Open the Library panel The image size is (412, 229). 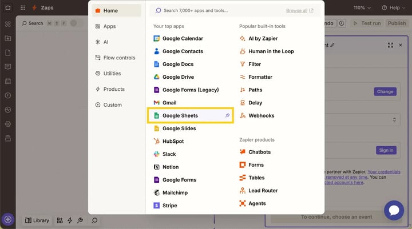tap(37, 220)
